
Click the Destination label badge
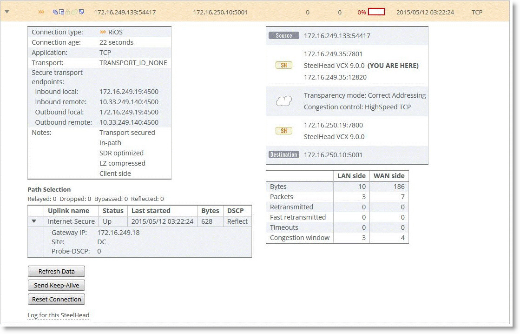tap(283, 155)
